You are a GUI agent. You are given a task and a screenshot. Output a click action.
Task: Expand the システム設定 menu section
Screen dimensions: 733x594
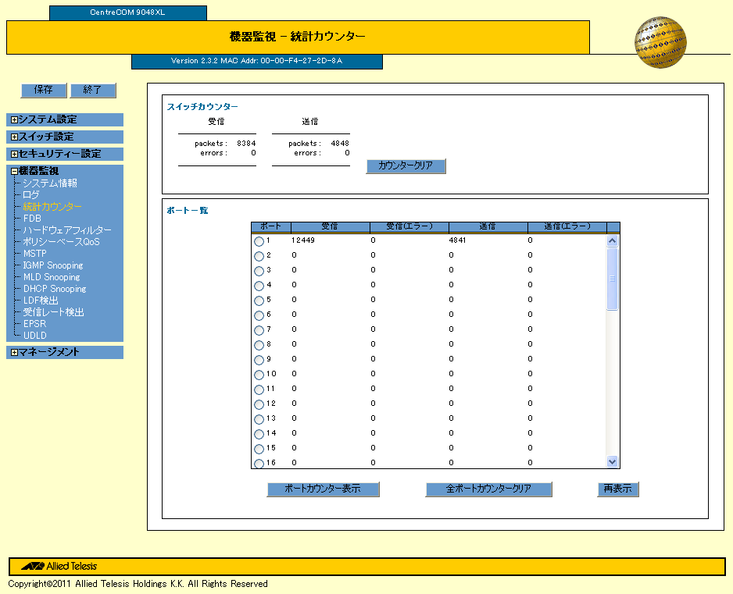tap(14, 120)
